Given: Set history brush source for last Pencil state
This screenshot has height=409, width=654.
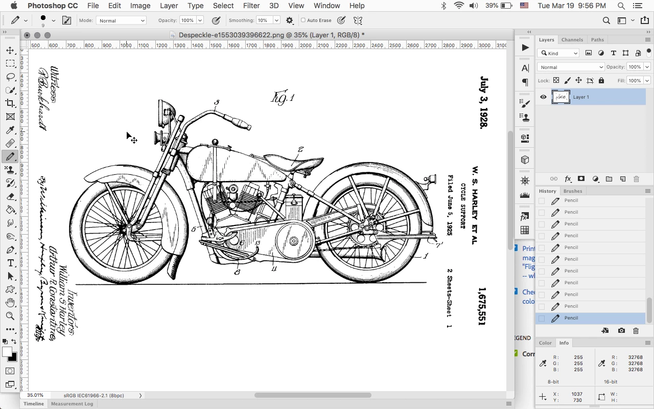Looking at the screenshot, I should (542, 318).
